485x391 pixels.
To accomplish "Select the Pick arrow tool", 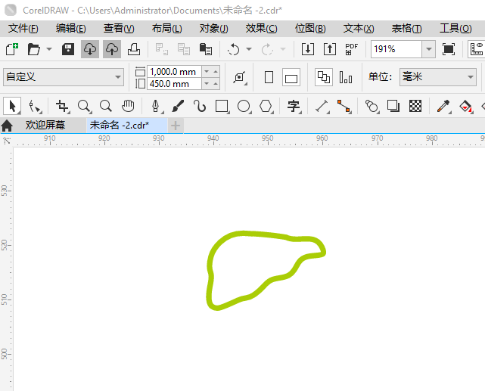I will tap(12, 106).
